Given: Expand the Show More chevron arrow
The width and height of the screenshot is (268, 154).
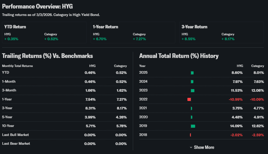Looking at the screenshot, I should [191, 147].
